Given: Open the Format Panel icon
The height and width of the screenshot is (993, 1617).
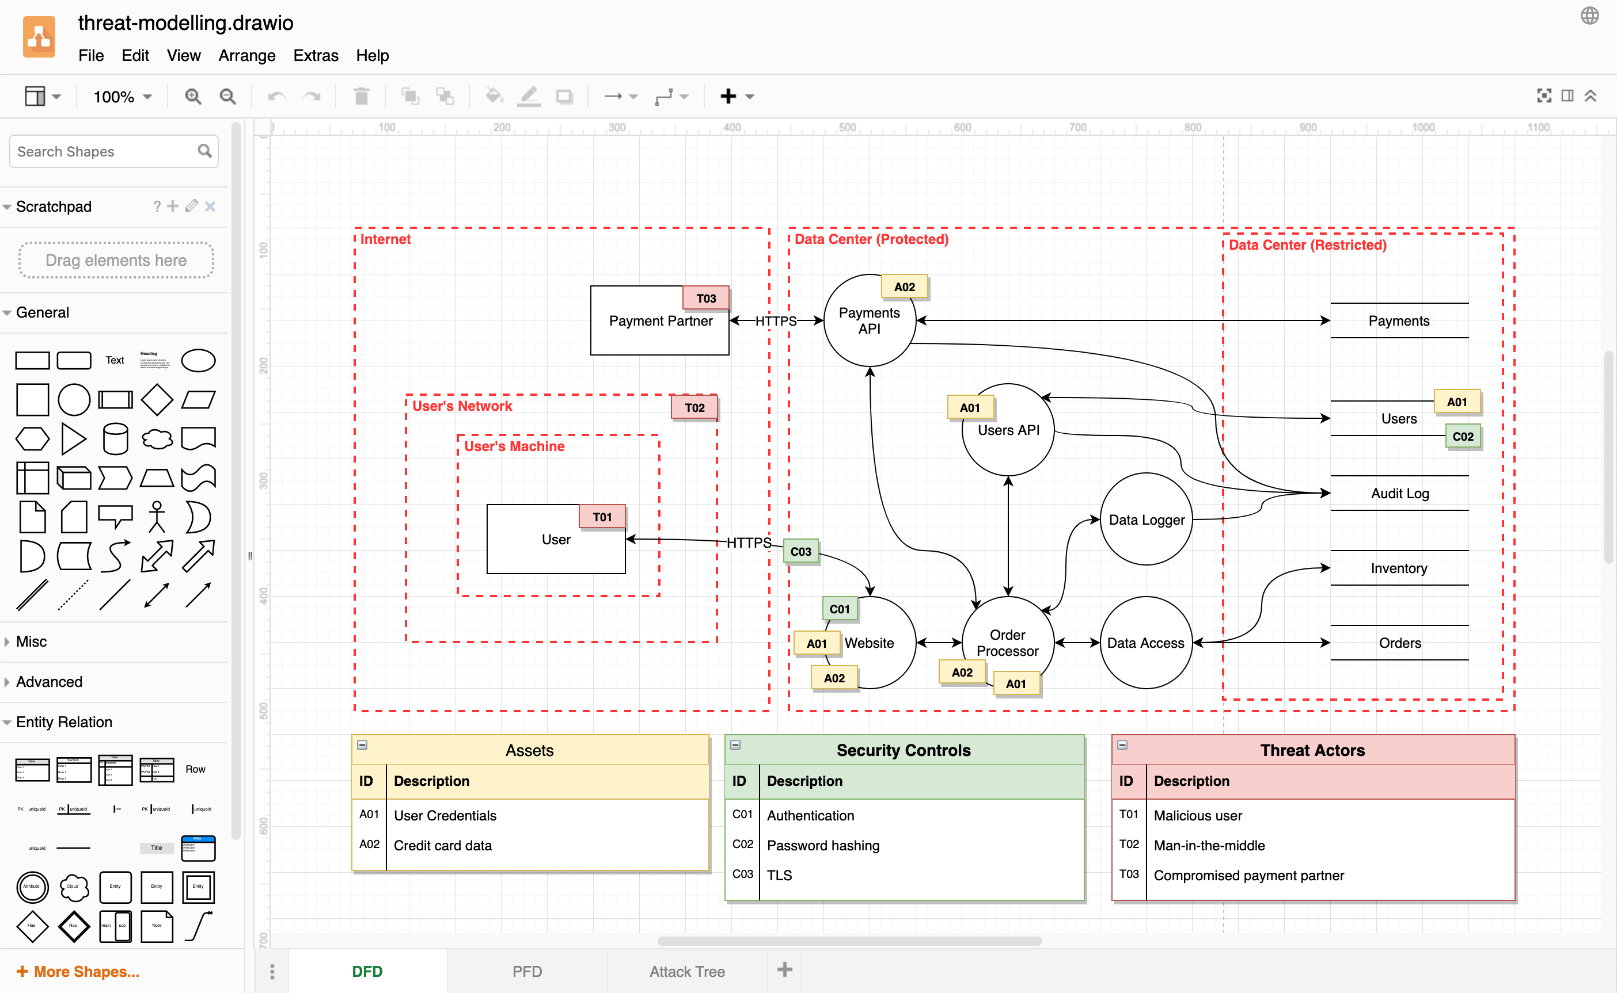Looking at the screenshot, I should 1567,96.
